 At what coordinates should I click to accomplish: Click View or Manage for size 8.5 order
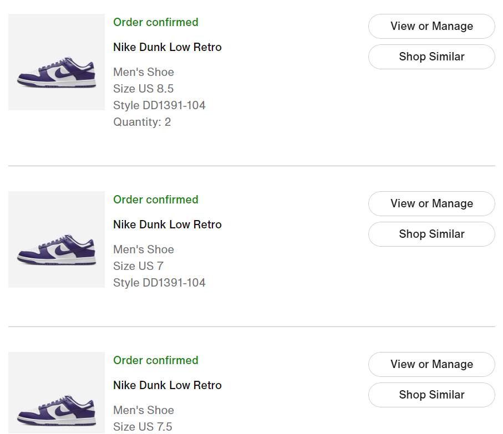[x=431, y=26]
